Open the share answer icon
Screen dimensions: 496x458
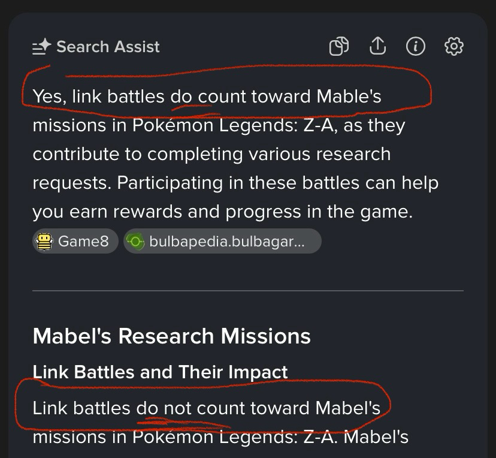click(377, 46)
